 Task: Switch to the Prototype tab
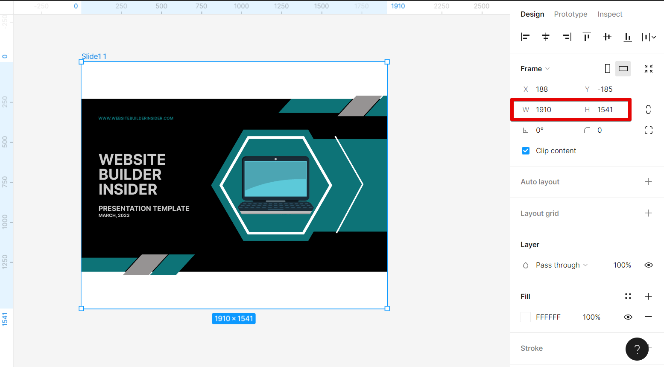pyautogui.click(x=570, y=14)
